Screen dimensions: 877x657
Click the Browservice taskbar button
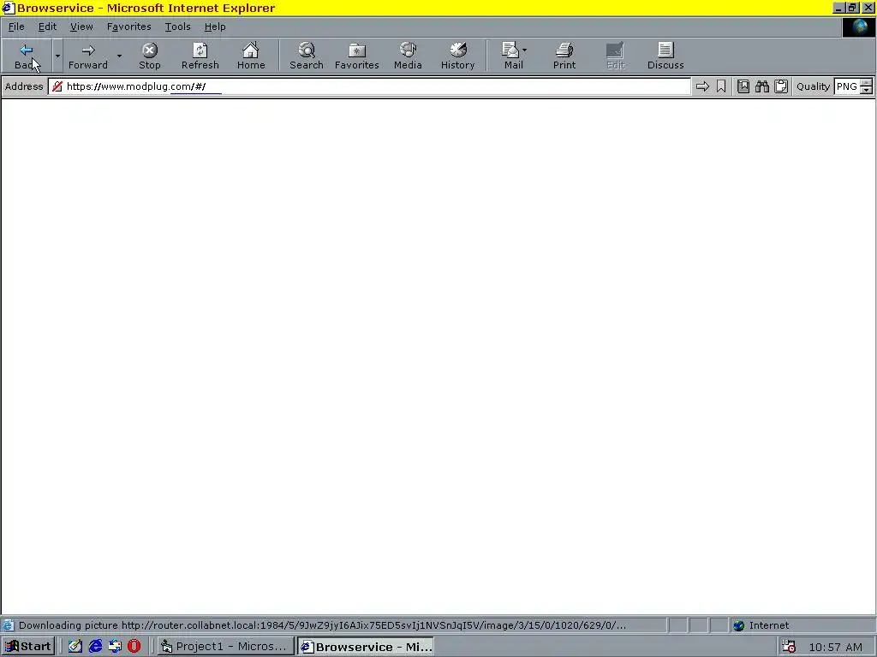[x=366, y=647]
